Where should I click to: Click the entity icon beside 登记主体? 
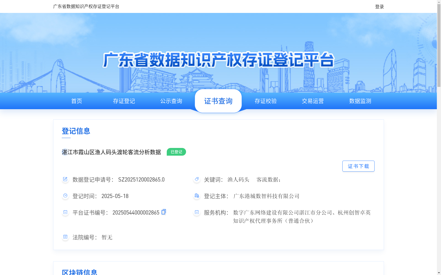(197, 196)
